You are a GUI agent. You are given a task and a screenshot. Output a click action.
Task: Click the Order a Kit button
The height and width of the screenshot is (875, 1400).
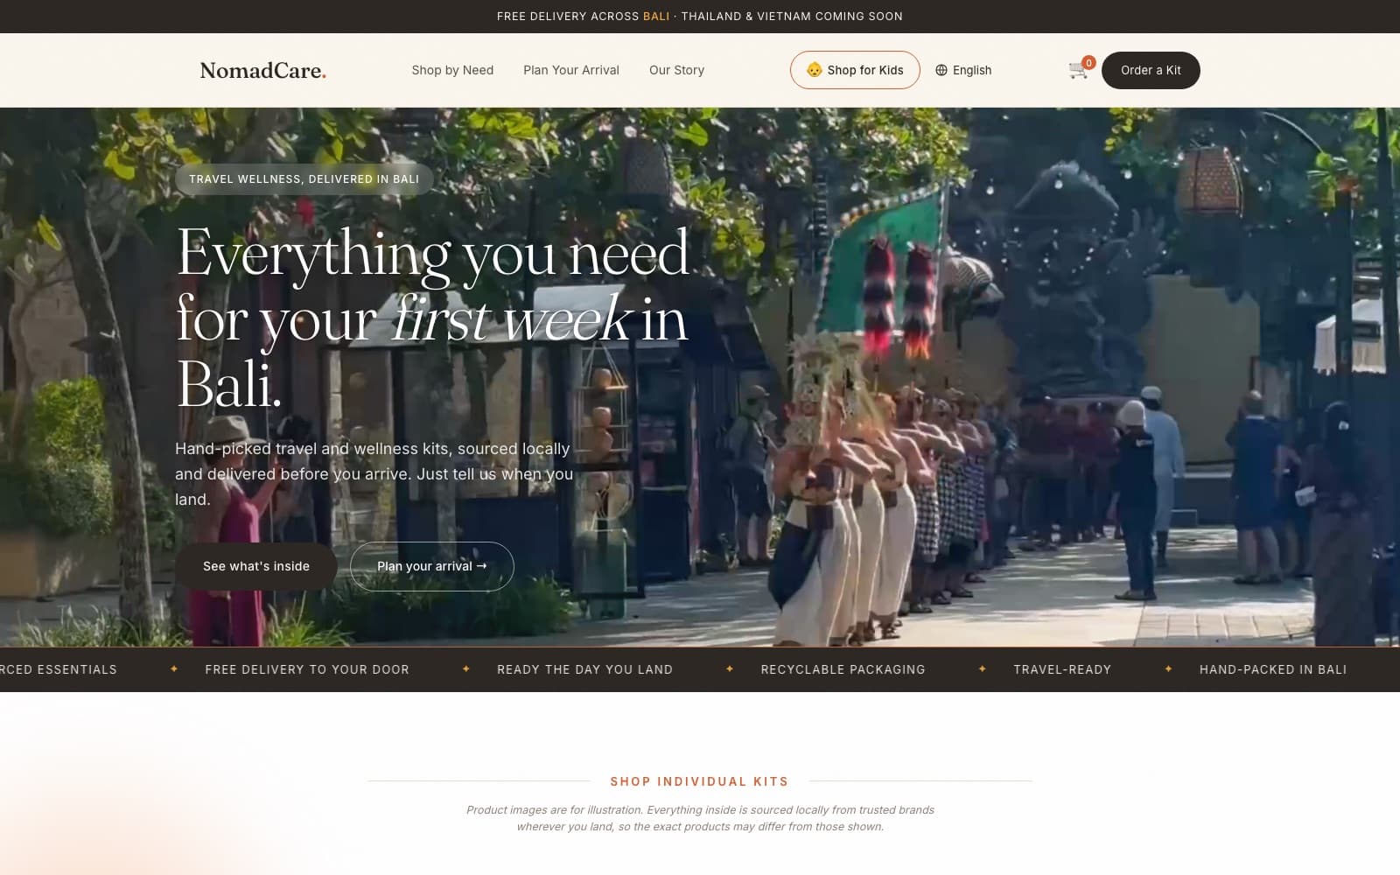[1151, 70]
